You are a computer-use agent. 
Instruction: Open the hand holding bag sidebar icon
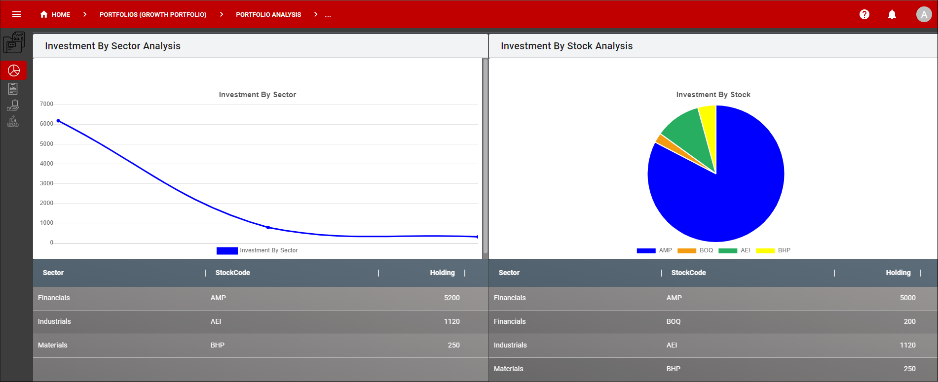pyautogui.click(x=13, y=105)
